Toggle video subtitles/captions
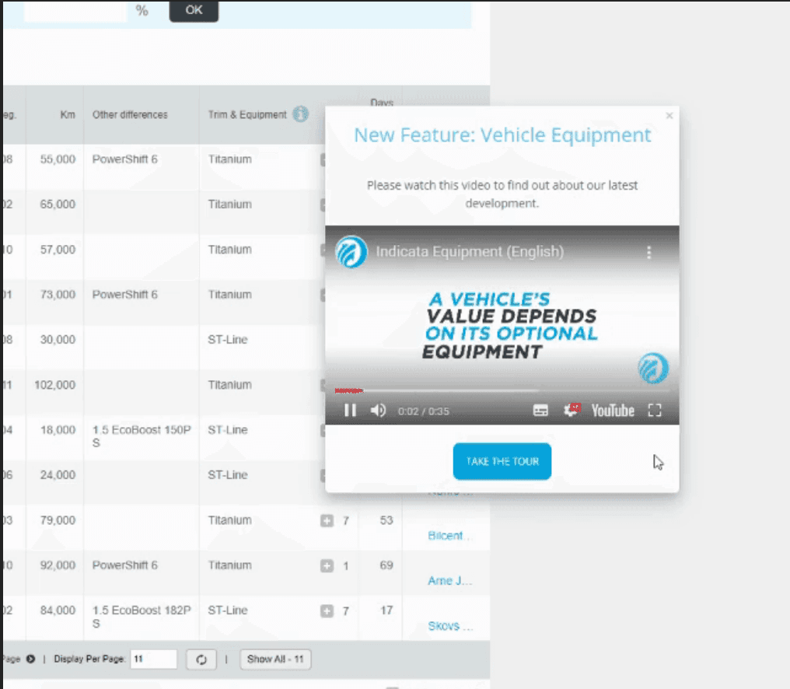This screenshot has height=689, width=790. pyautogui.click(x=540, y=411)
